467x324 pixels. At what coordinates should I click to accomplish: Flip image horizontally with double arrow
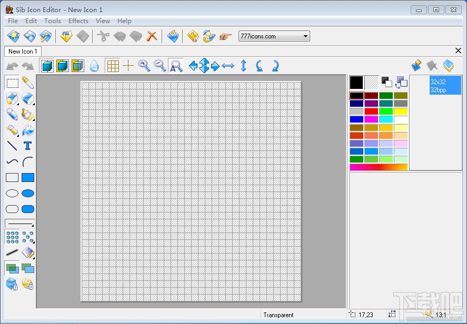click(228, 66)
